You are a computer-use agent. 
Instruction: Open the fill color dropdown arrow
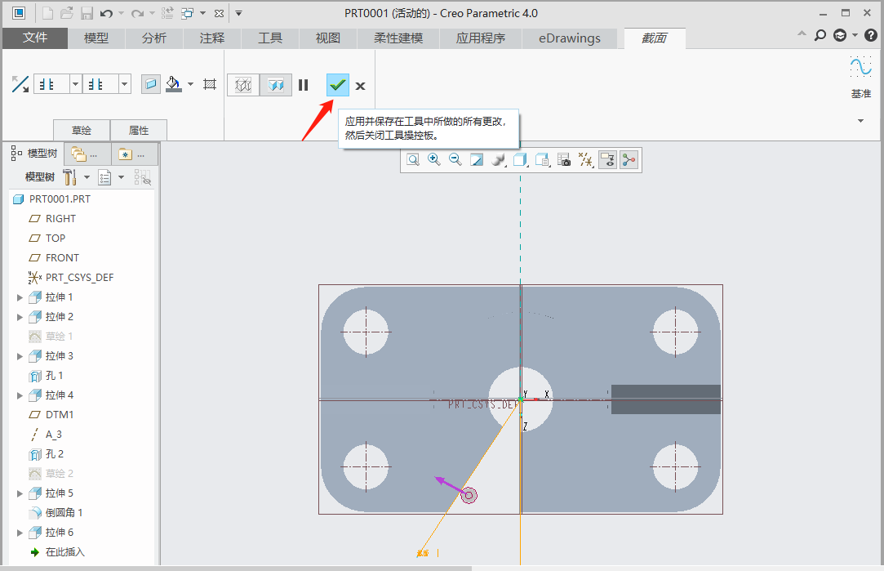(x=190, y=85)
